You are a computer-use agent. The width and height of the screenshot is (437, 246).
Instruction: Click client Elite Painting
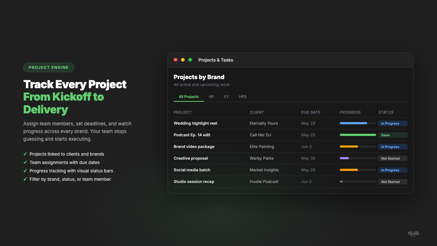pyautogui.click(x=262, y=147)
